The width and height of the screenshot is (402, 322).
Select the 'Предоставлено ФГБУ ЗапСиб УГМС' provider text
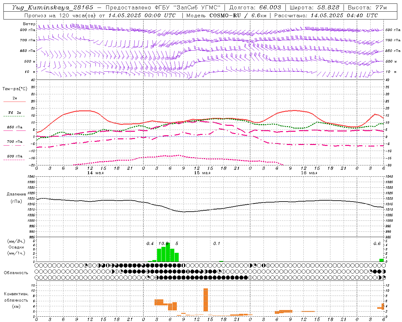(x=163, y=8)
